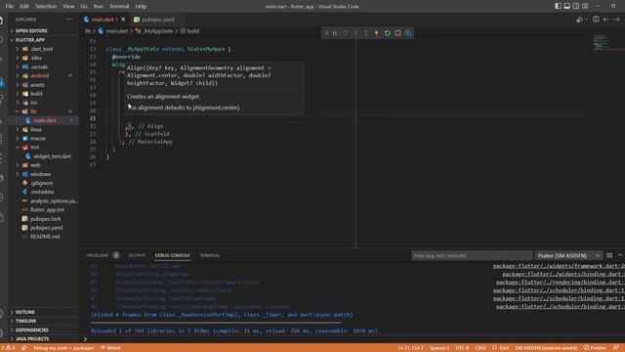This screenshot has height=352, width=625.
Task: Clear the debug console output icon
Action: [x=609, y=255]
